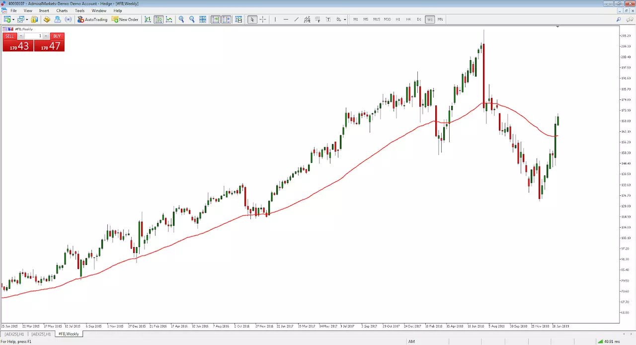Open the Profiles icon
Image resolution: width=636 pixels, height=345 pixels.
(x=21, y=19)
